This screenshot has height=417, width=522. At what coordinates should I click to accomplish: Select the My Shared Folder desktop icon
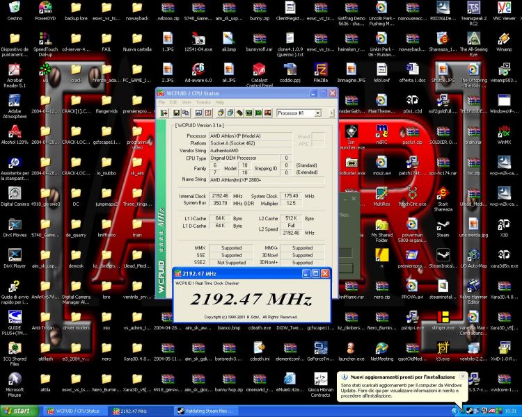381,230
